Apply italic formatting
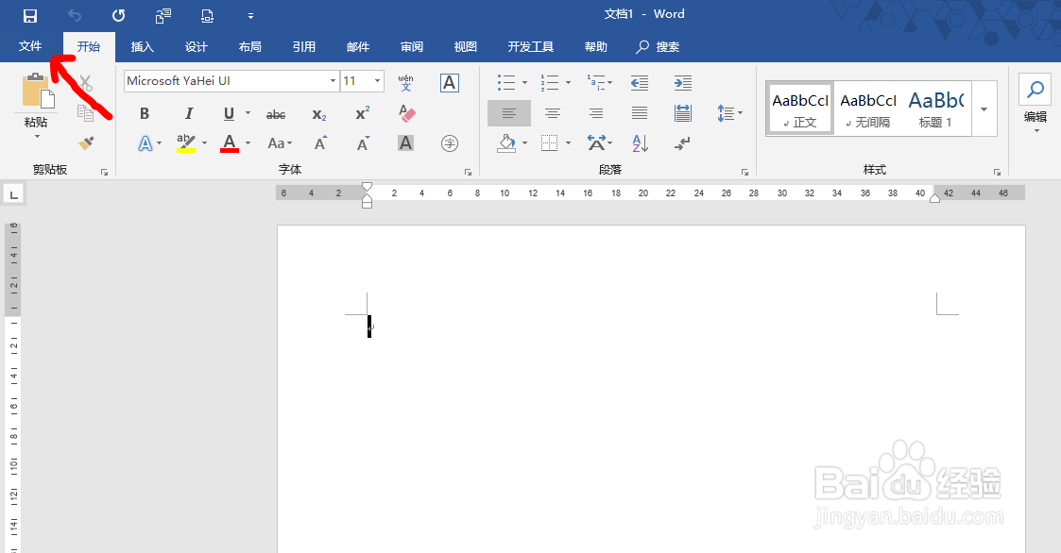The width and height of the screenshot is (1061, 553). (189, 113)
